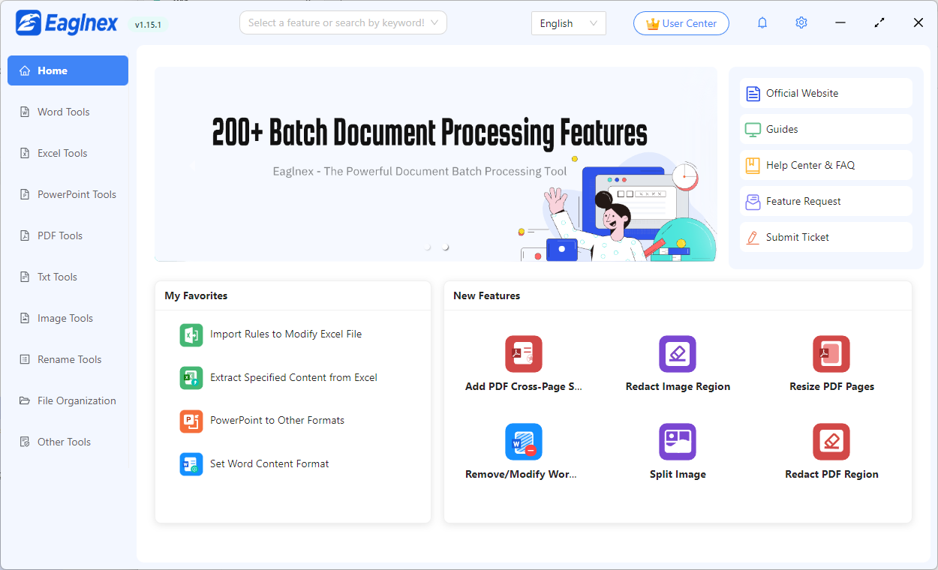Open the Guides link

(825, 129)
